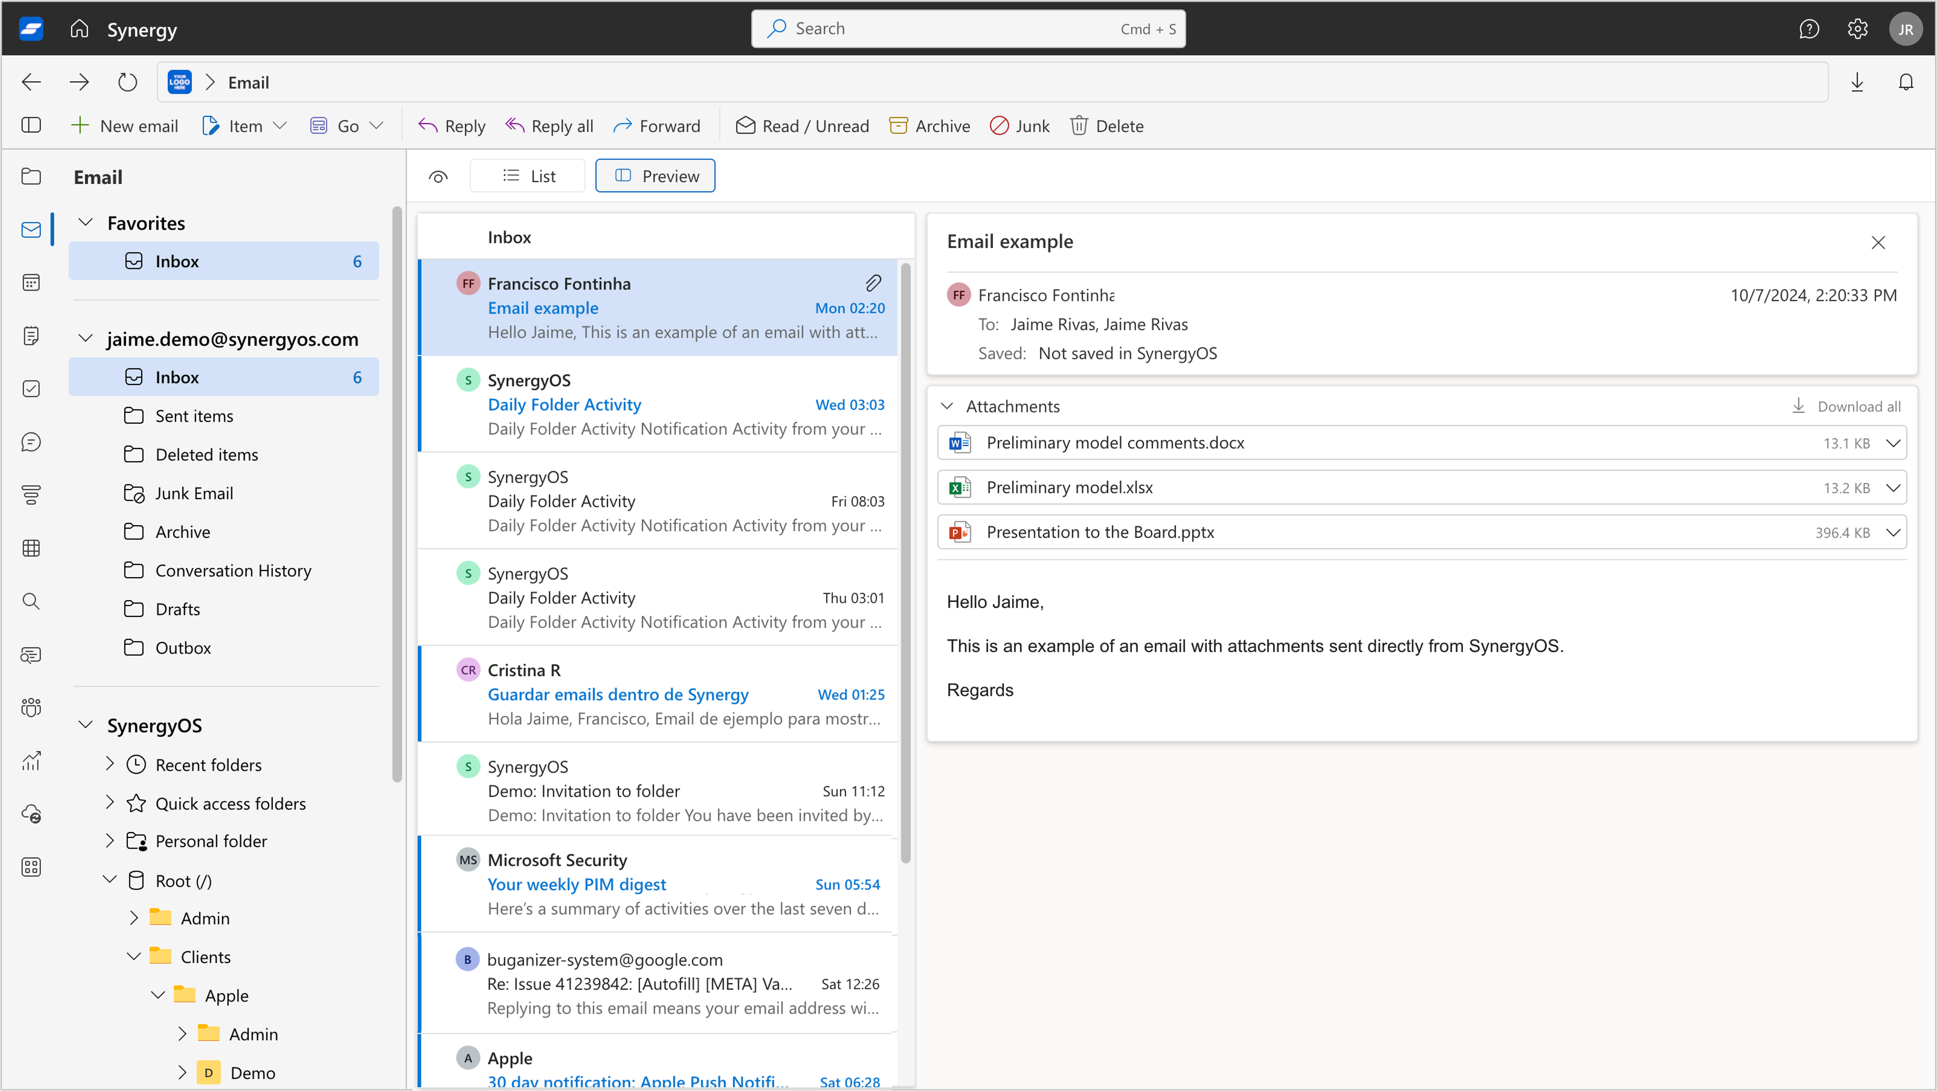Open the settings gear icon
Screen dimensions: 1937x1091
[1857, 29]
